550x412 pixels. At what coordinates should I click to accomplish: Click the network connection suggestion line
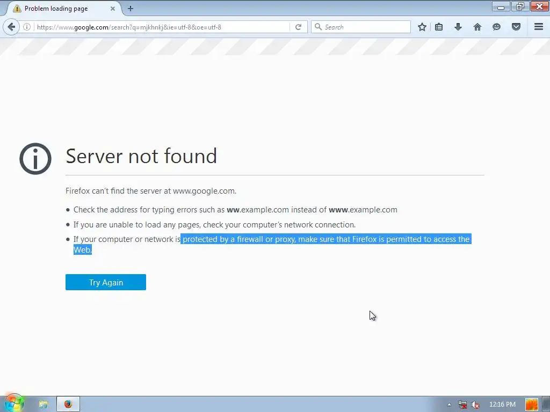click(x=214, y=225)
